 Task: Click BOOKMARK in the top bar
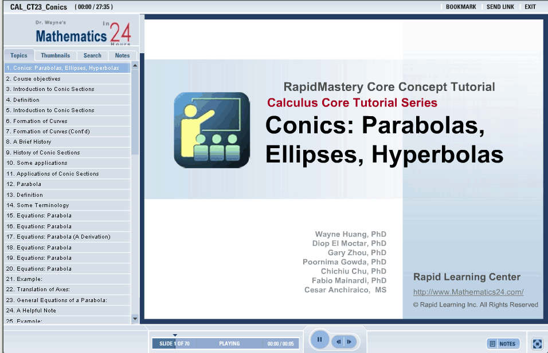(461, 7)
